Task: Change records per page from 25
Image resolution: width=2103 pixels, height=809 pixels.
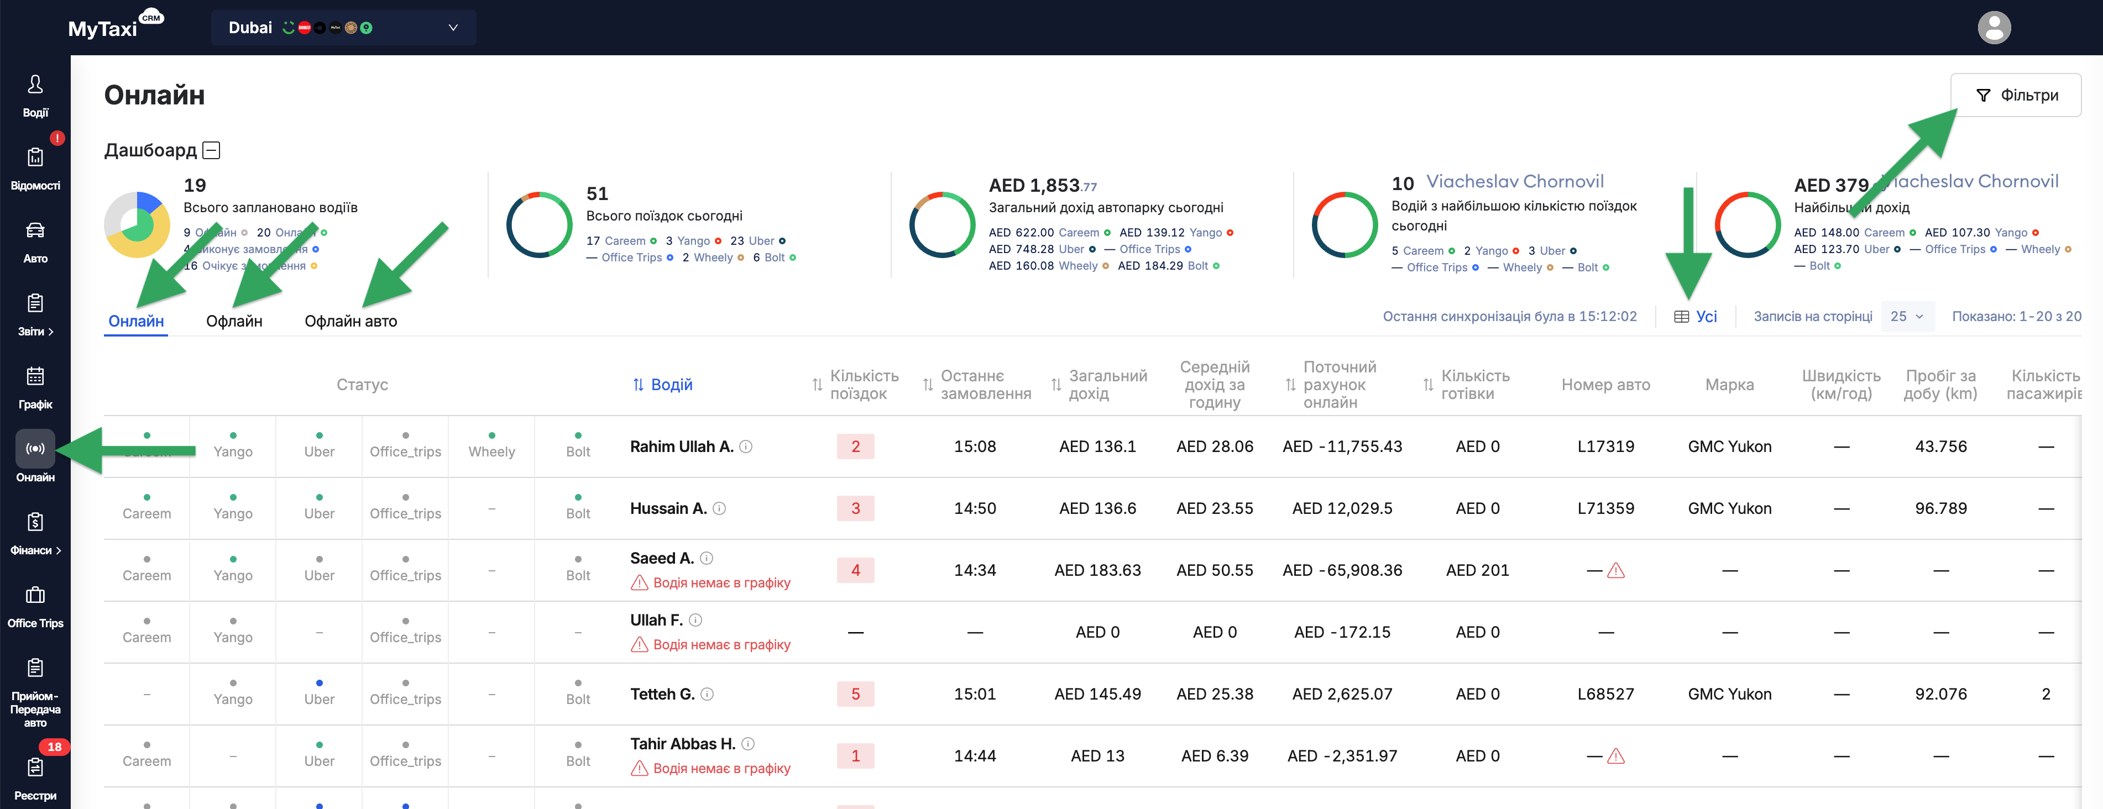Action: tap(1907, 317)
